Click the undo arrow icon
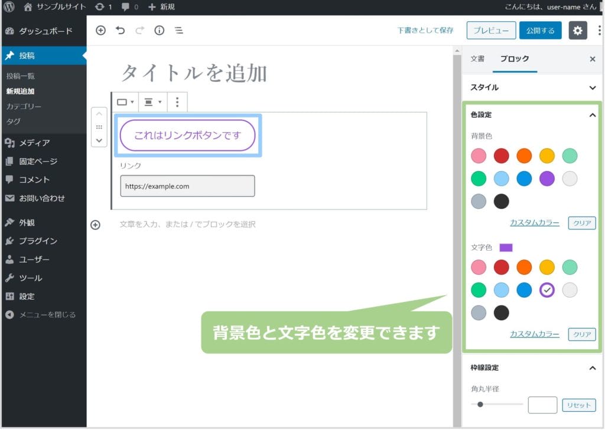 [121, 31]
